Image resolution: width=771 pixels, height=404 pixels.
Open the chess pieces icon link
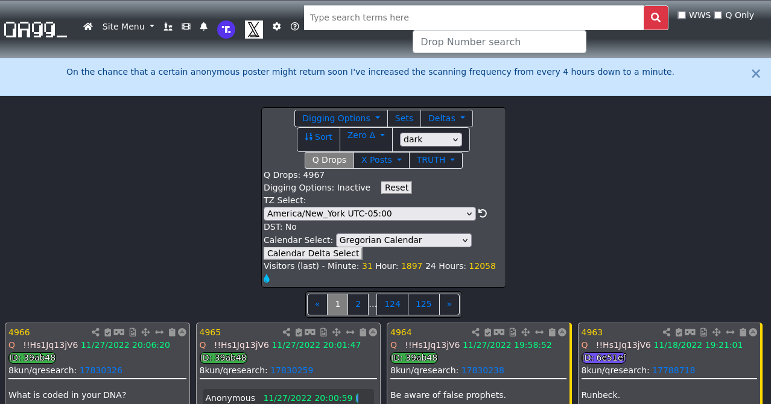point(168,27)
